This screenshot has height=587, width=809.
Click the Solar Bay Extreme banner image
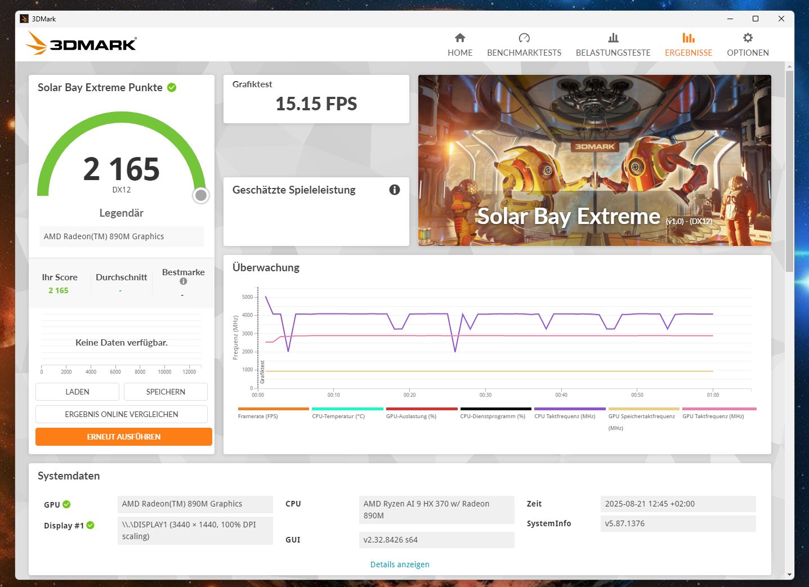pyautogui.click(x=595, y=160)
